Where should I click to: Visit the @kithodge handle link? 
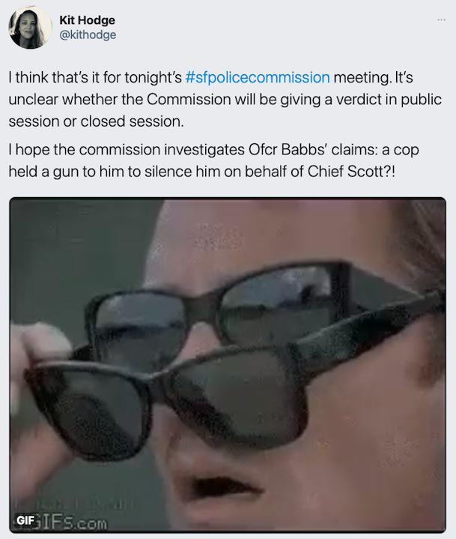click(x=88, y=34)
